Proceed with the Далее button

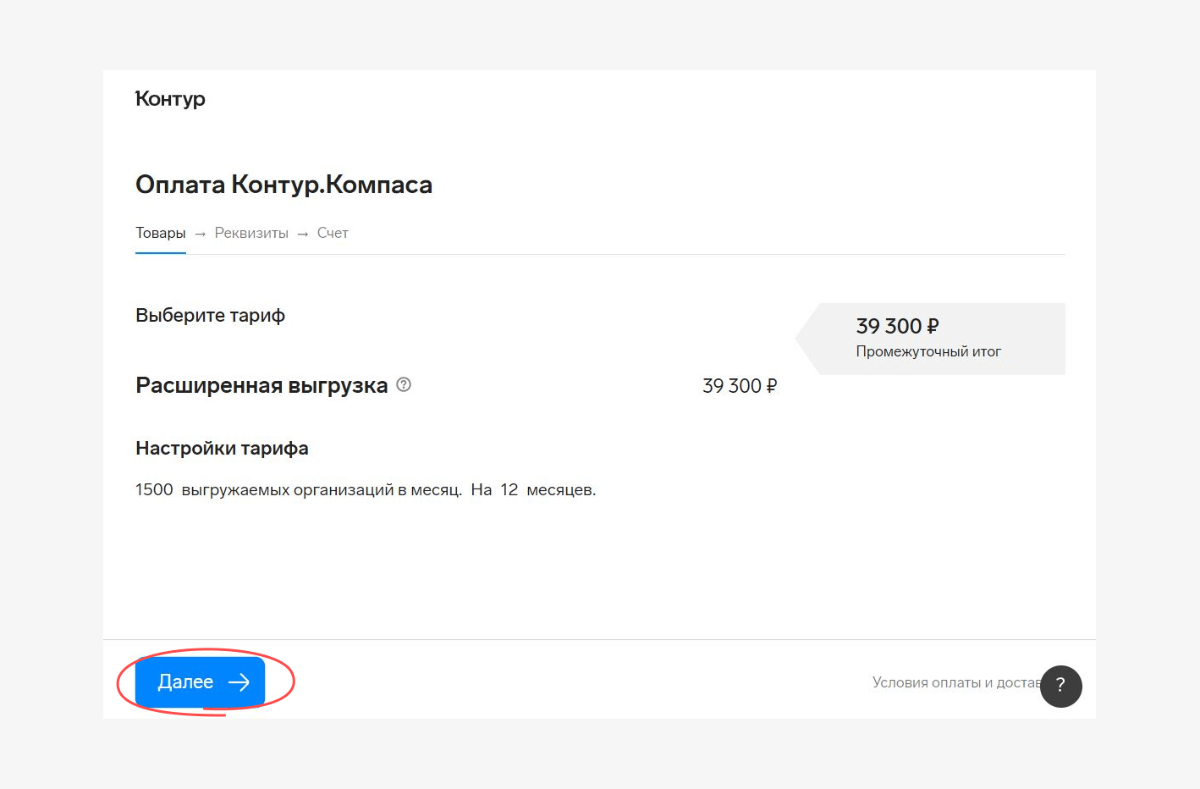(200, 681)
